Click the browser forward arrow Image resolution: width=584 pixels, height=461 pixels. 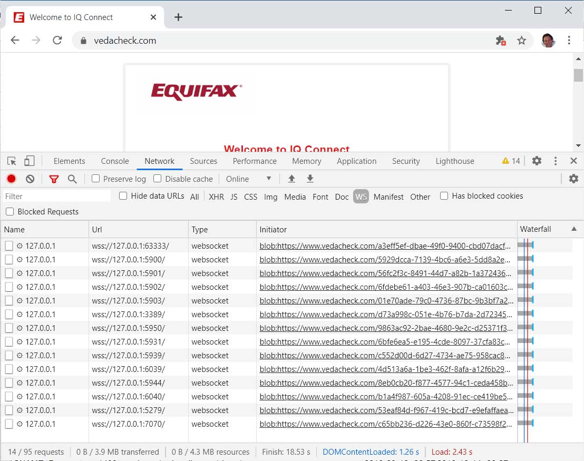click(x=36, y=40)
